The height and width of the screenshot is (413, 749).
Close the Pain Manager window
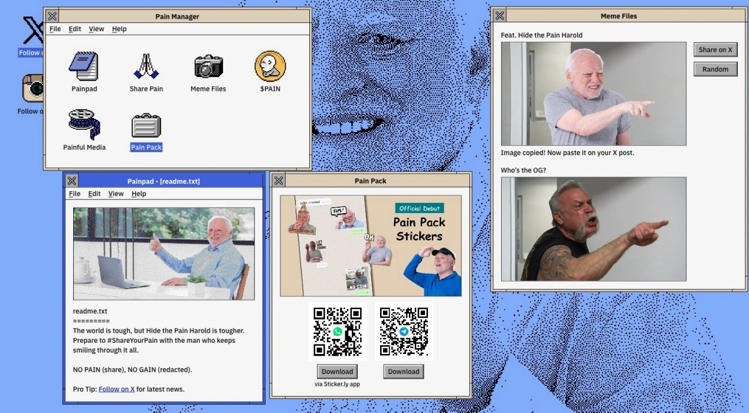pos(53,17)
